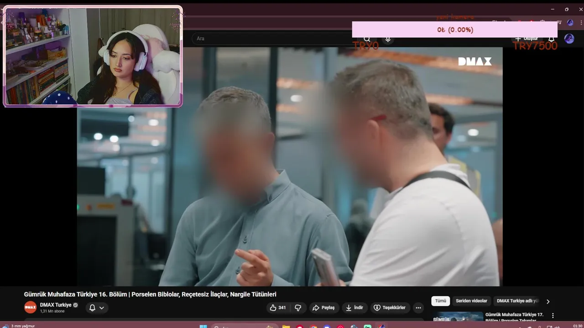Viewport: 584px width, 328px height.
Task: Open the Gümrük Muhafaza Türkiye 17. Bölüm title
Action: click(514, 317)
